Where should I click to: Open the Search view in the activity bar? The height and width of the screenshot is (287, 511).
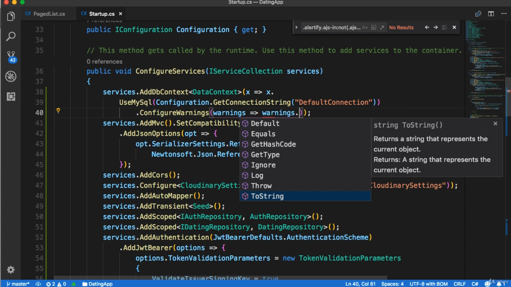(11, 36)
